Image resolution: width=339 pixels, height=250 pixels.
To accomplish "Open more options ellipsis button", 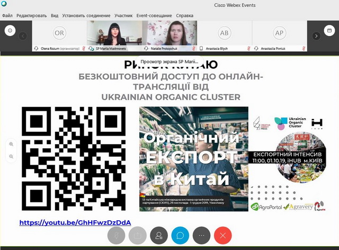I will [201, 235].
